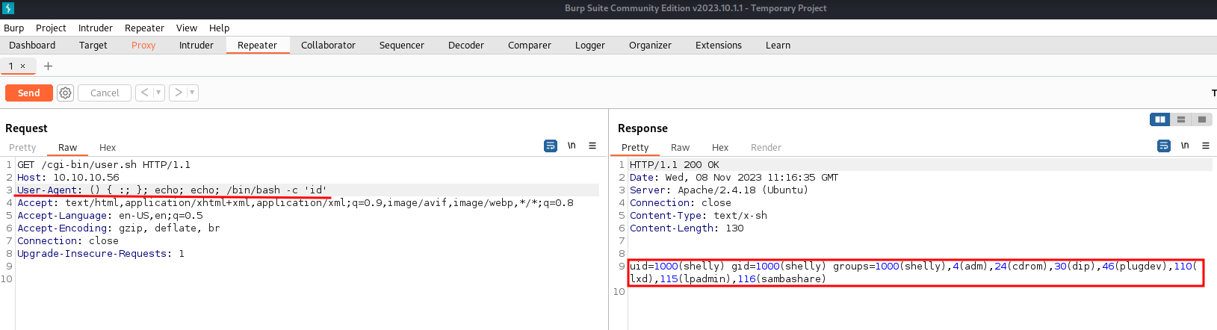This screenshot has height=330, width=1217.
Task: Click the Content-Type: text/x-sh response header
Action: tap(699, 215)
